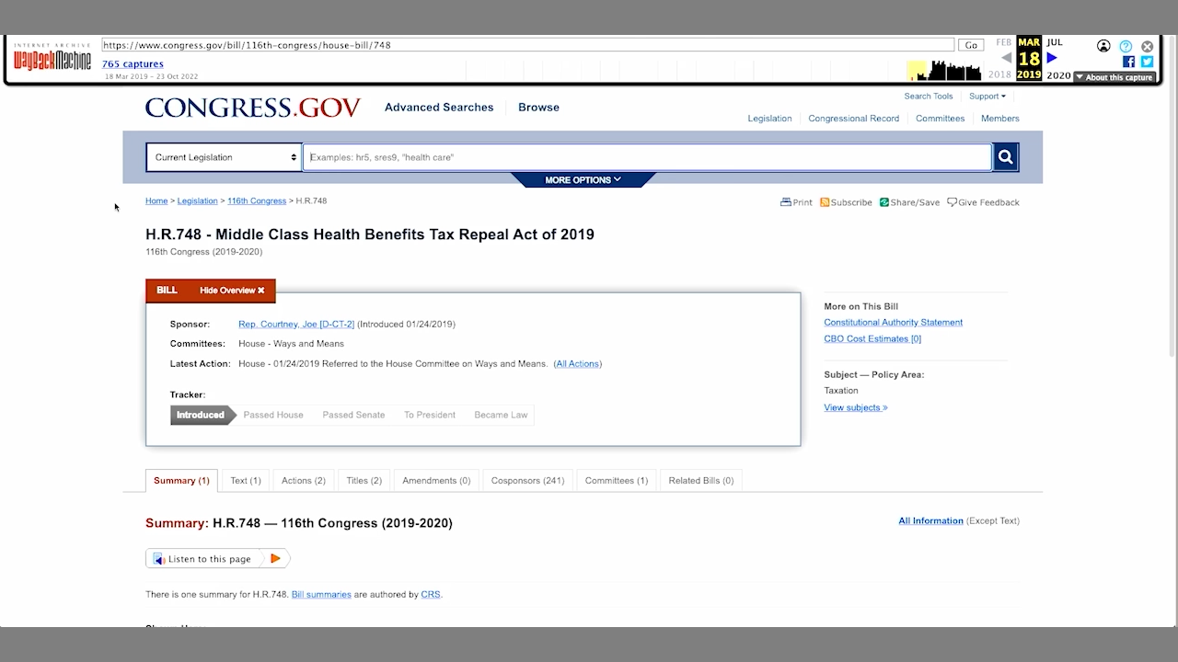The height and width of the screenshot is (662, 1178).
Task: Expand MORE OPTIONS search panel
Action: 583,180
